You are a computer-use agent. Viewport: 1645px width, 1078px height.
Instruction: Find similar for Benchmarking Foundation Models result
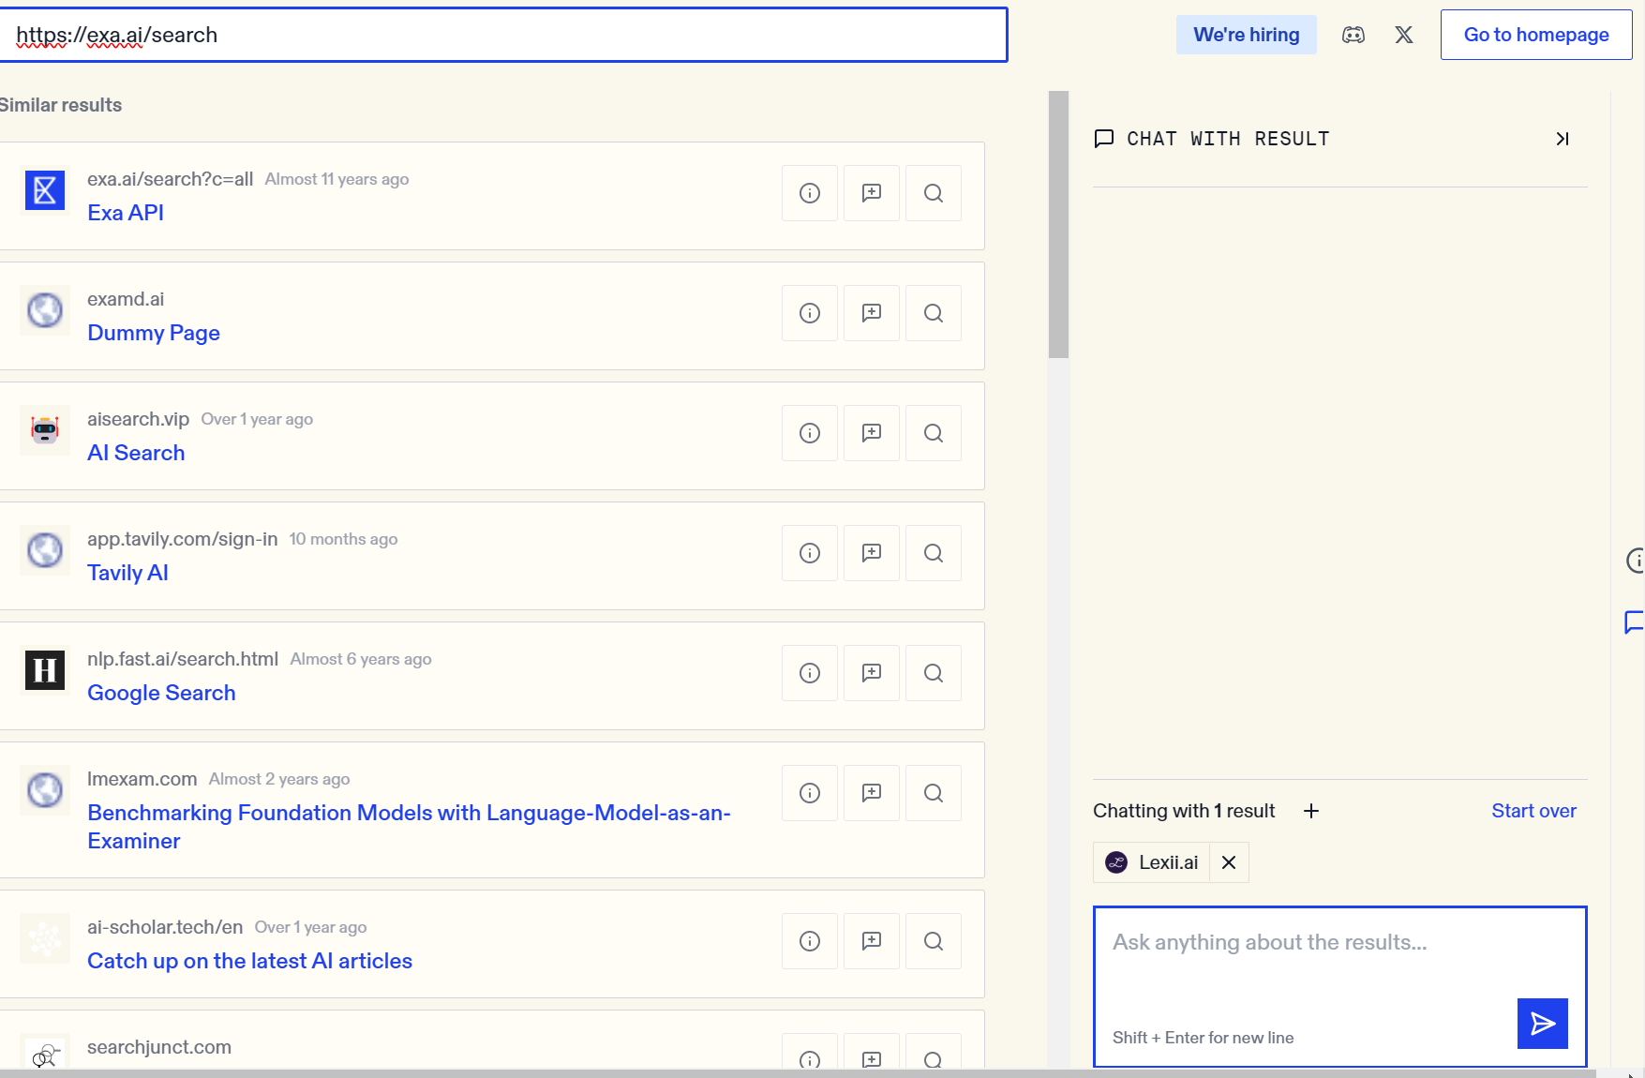pyautogui.click(x=934, y=793)
